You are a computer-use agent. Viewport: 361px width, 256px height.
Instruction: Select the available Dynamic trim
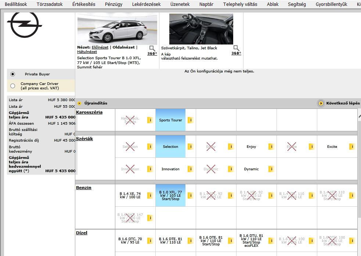pyautogui.click(x=251, y=169)
